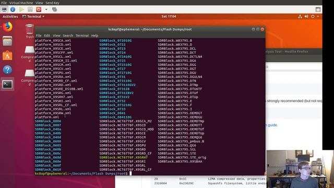Click SDRBlock.W83795.DCTLN4 file name
Image resolution: width=334 pixels, height=188 pixels.
[180, 57]
